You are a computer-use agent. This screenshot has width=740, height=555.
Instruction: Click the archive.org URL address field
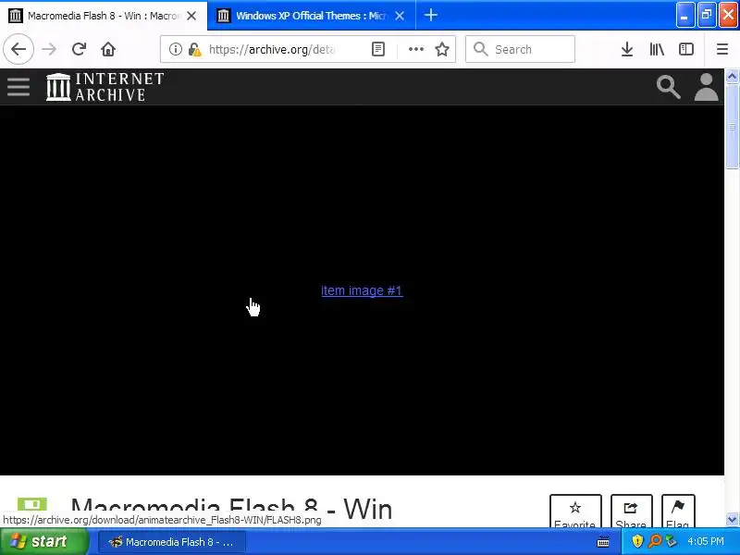(272, 49)
